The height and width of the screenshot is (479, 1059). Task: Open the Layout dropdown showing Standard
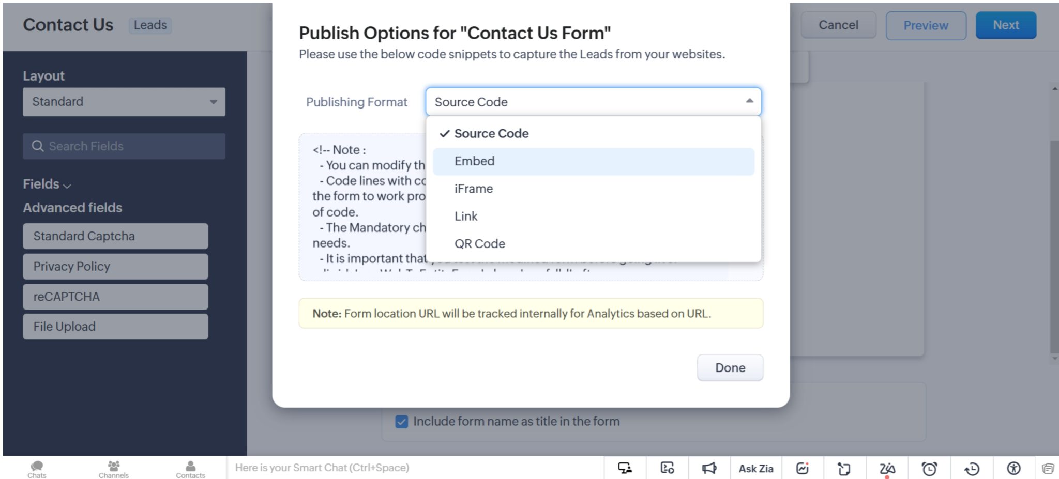coord(124,101)
